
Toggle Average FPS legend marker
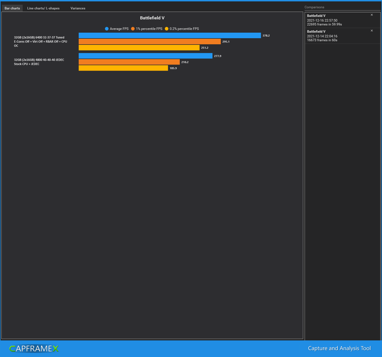pos(107,29)
